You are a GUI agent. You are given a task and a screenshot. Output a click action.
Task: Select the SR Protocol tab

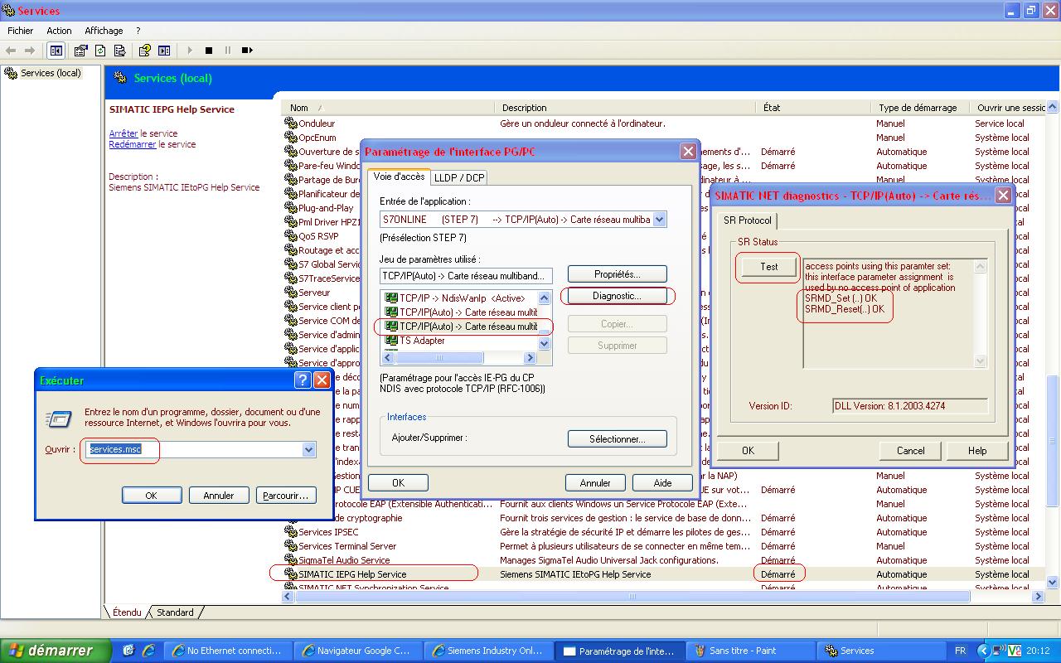coord(748,220)
